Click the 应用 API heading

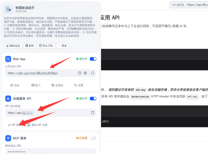pos(110,18)
